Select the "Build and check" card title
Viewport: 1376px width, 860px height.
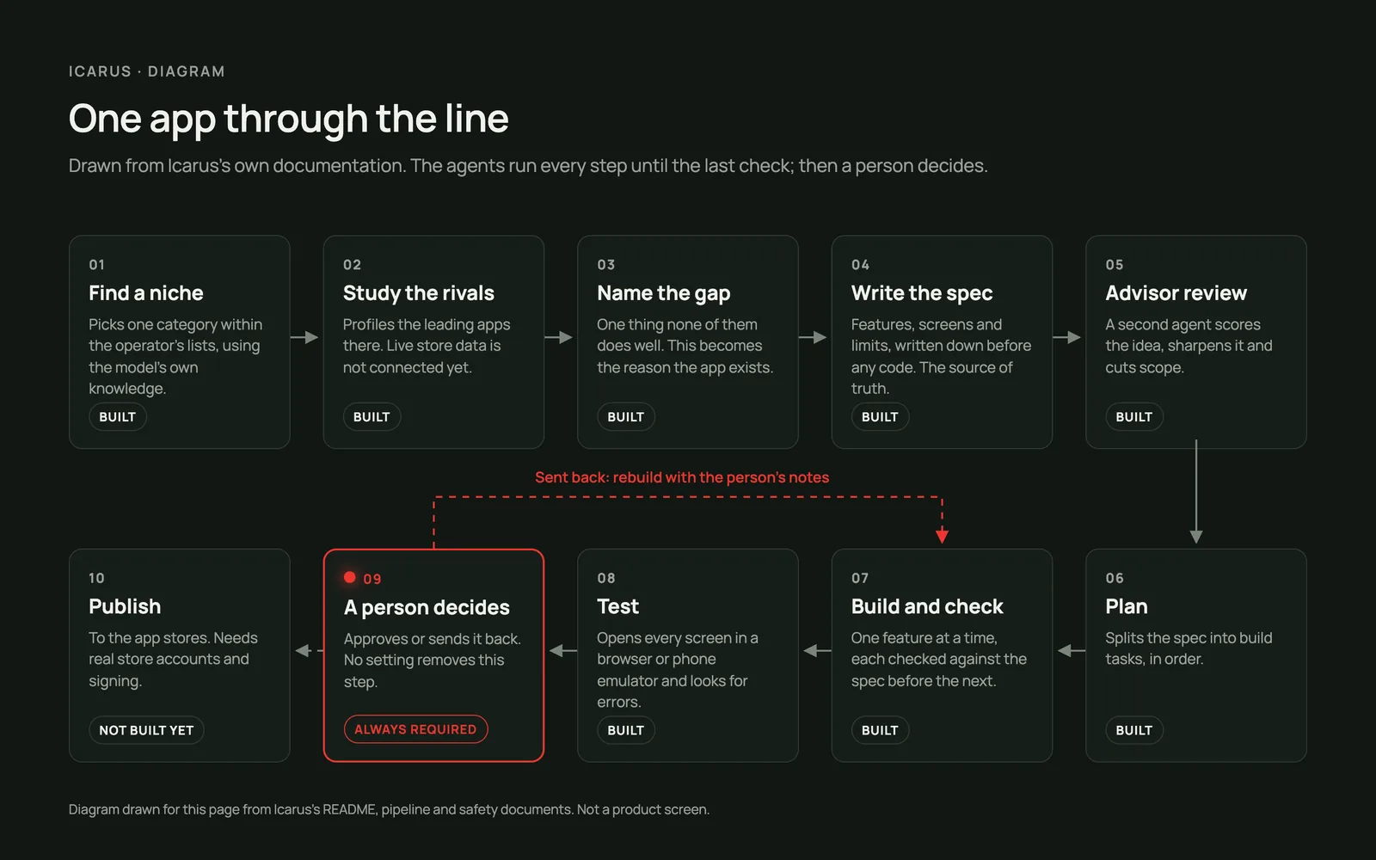(x=927, y=606)
